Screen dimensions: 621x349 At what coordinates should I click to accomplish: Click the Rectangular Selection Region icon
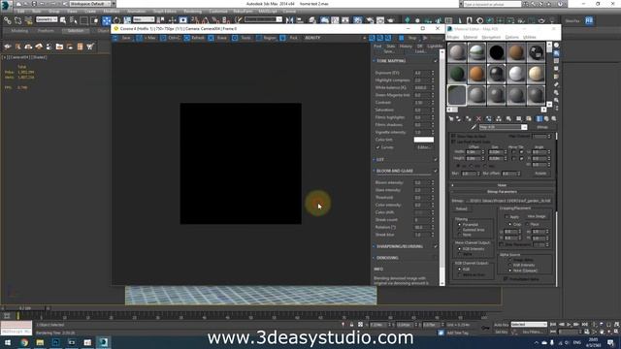(84, 20)
